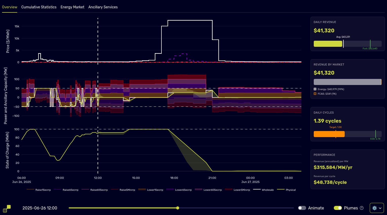387x215 pixels.
Task: Click the help icon next to Plumes
Action: [362, 208]
